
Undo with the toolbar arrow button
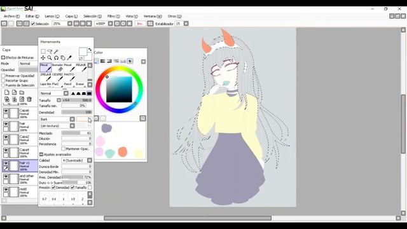click(4, 24)
